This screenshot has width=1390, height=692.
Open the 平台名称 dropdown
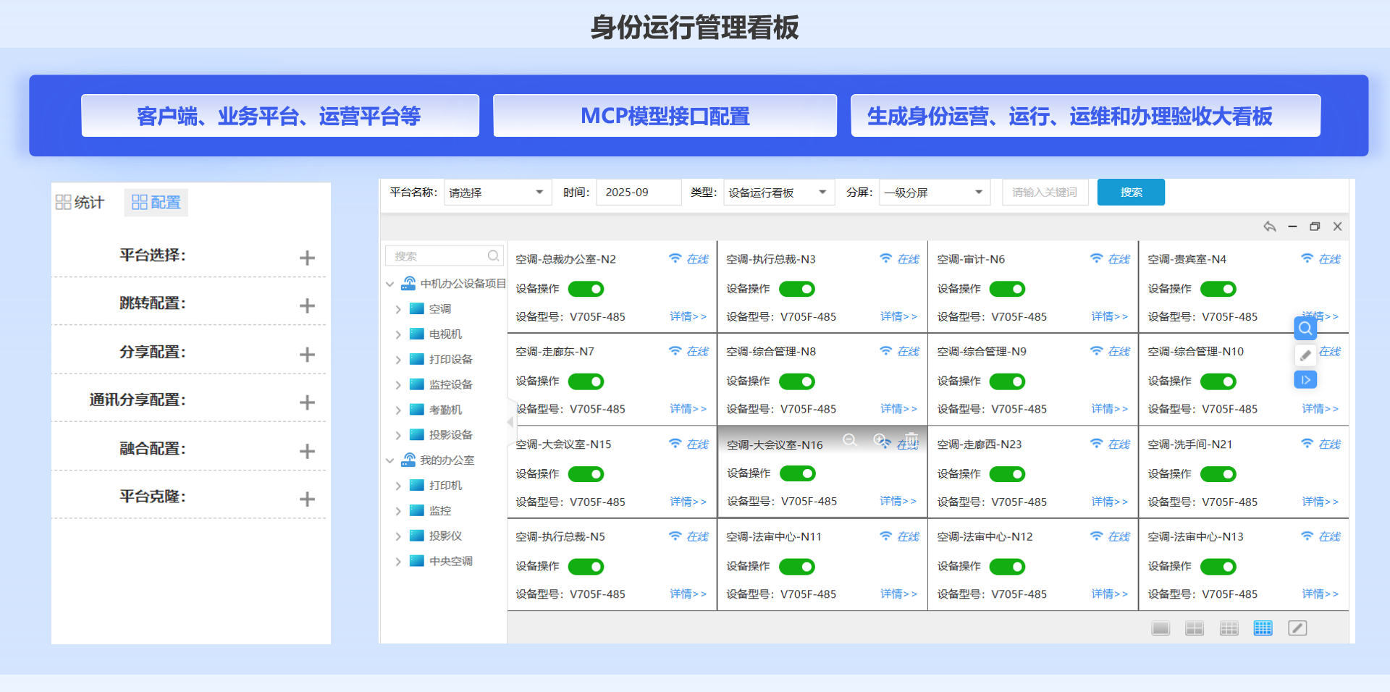click(497, 193)
